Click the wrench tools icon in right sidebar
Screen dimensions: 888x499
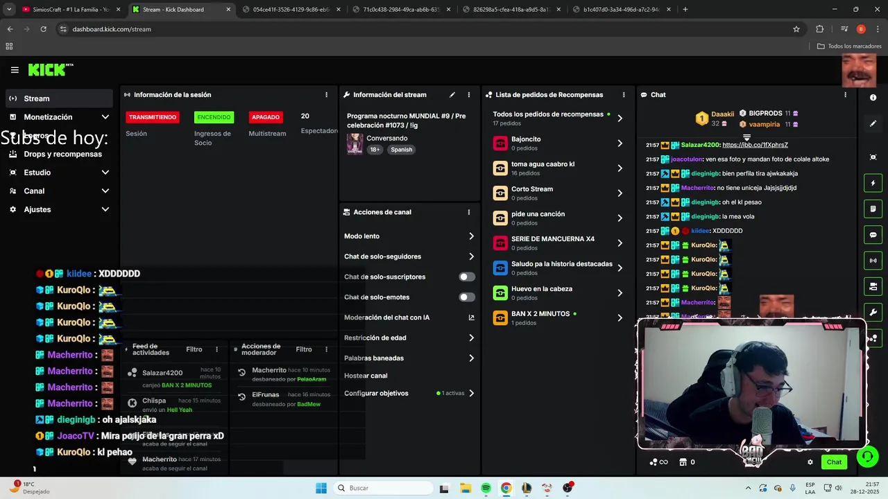pos(873,312)
